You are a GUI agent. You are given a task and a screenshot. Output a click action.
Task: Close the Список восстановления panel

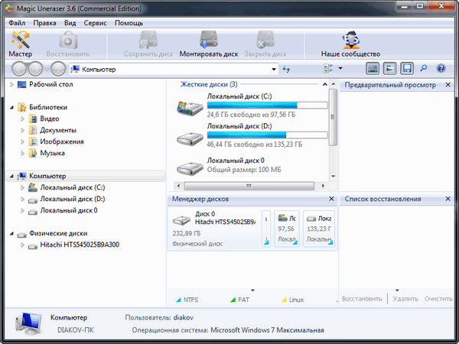[448, 199]
